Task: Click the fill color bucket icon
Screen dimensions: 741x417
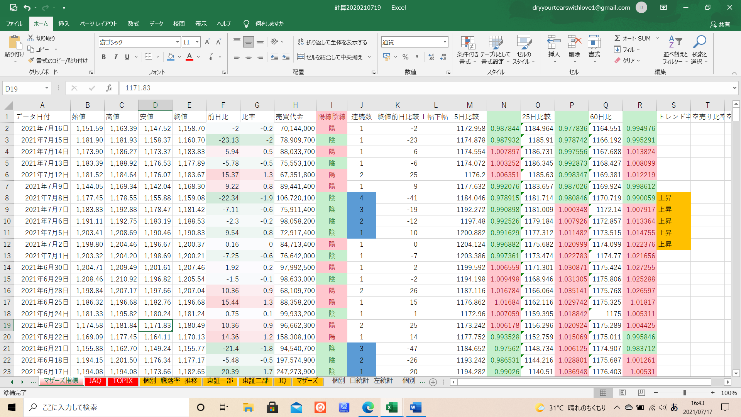Action: [x=171, y=57]
